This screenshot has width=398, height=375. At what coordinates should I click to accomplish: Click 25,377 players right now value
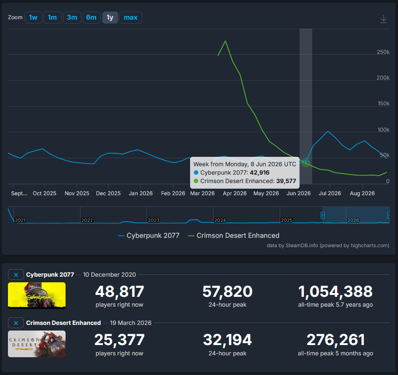coord(119,340)
